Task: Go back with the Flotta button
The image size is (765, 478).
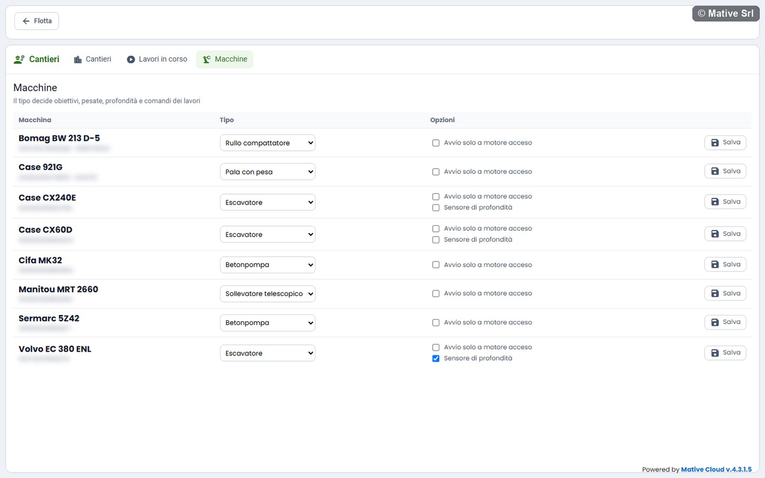Action: click(x=37, y=21)
